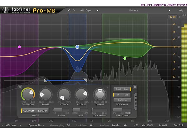Open the Dynamic Phase processing mode menu
The image size is (187, 134).
point(36,125)
